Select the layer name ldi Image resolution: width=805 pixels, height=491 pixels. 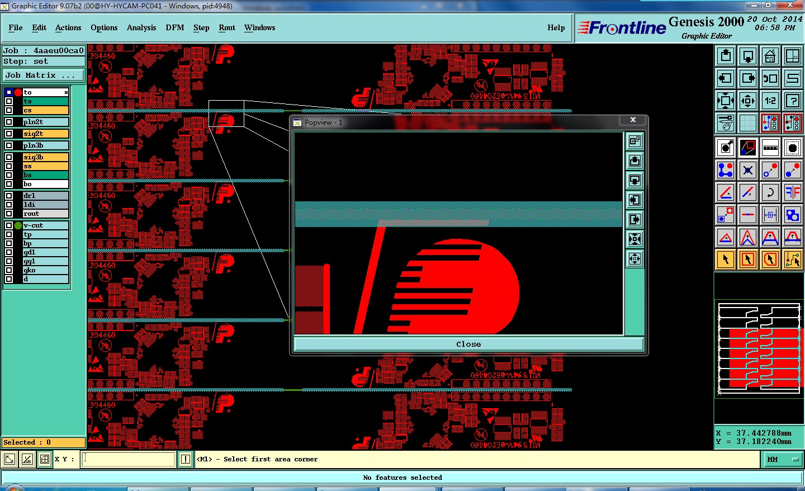click(x=46, y=205)
